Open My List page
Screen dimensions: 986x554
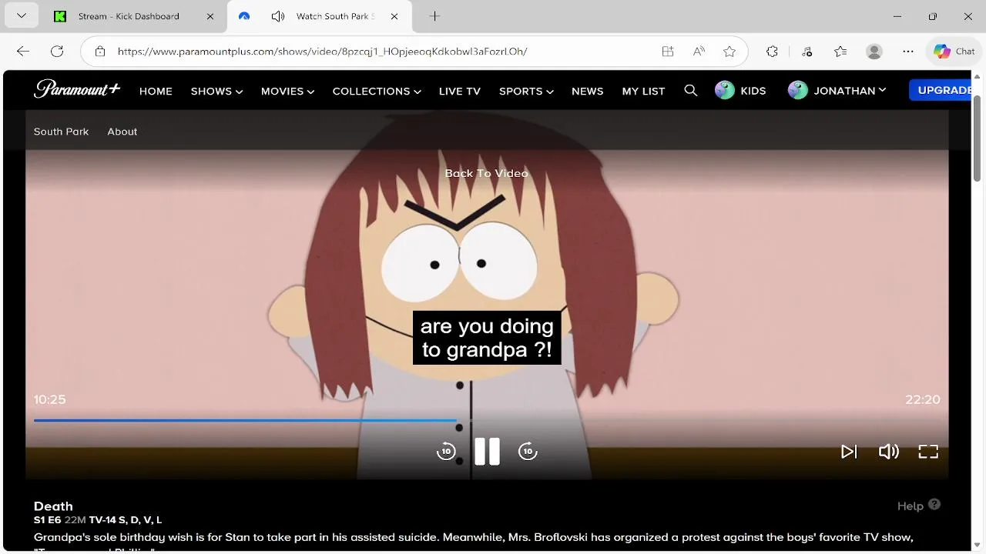tap(643, 91)
